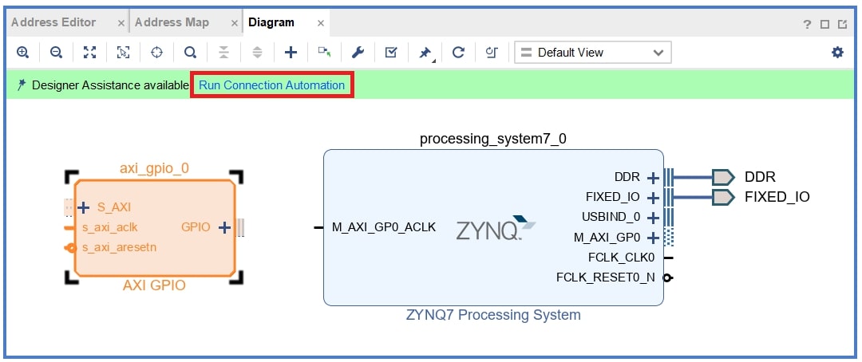This screenshot has height=362, width=862.
Task: Click the Auto-fit selection crosshair icon
Action: 156,52
